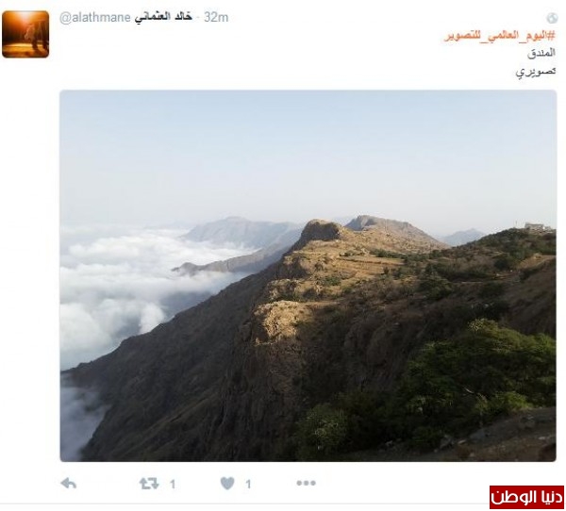566x511 pixels.
Task: Select the tweet text line تصويري
Action: coord(536,72)
